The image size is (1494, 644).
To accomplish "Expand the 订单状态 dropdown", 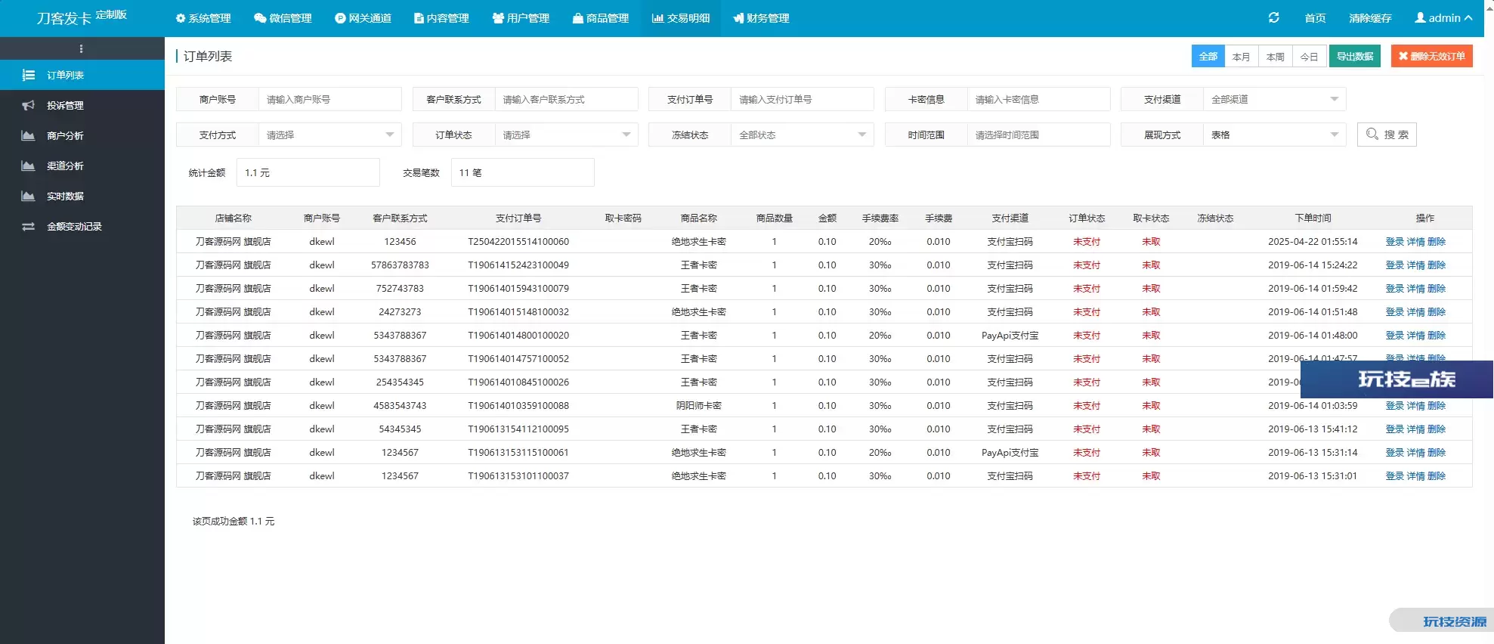I will [x=566, y=135].
